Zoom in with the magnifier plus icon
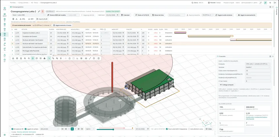 click(25, 58)
